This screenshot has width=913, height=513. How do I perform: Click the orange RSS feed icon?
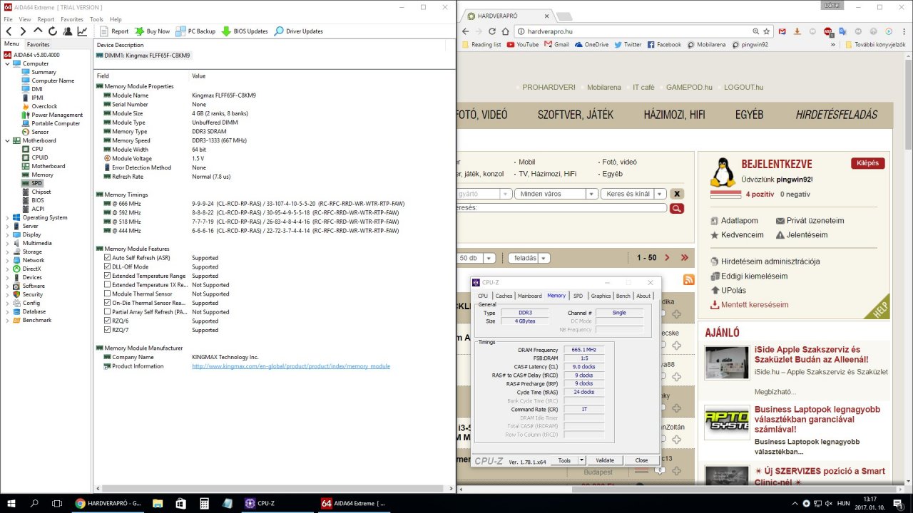(688, 280)
